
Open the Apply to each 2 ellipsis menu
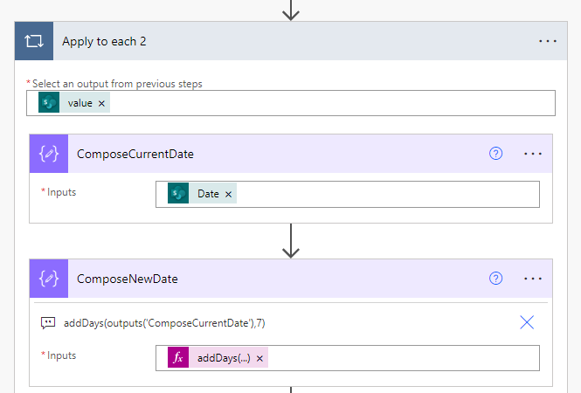click(548, 41)
